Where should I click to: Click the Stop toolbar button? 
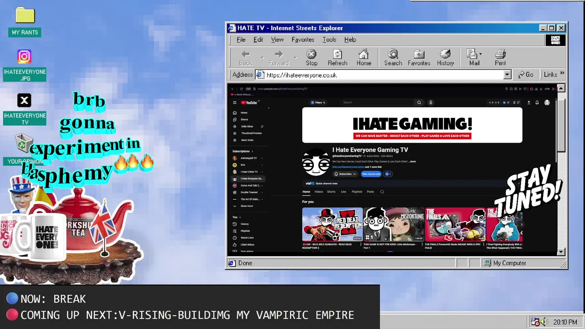point(311,58)
